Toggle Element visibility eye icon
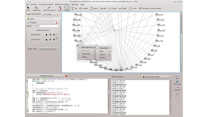The image size is (208, 117). pos(54,35)
